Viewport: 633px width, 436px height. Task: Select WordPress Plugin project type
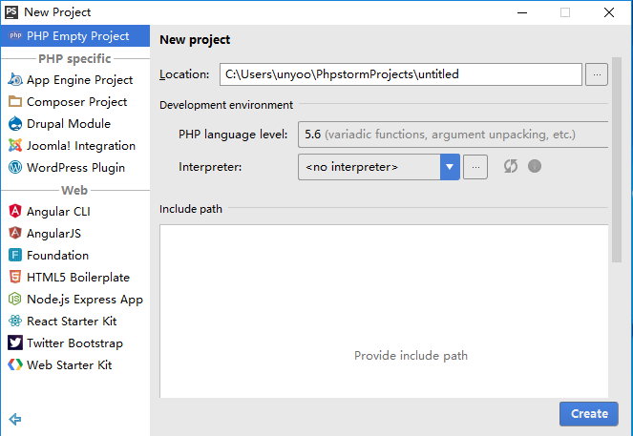tap(75, 167)
